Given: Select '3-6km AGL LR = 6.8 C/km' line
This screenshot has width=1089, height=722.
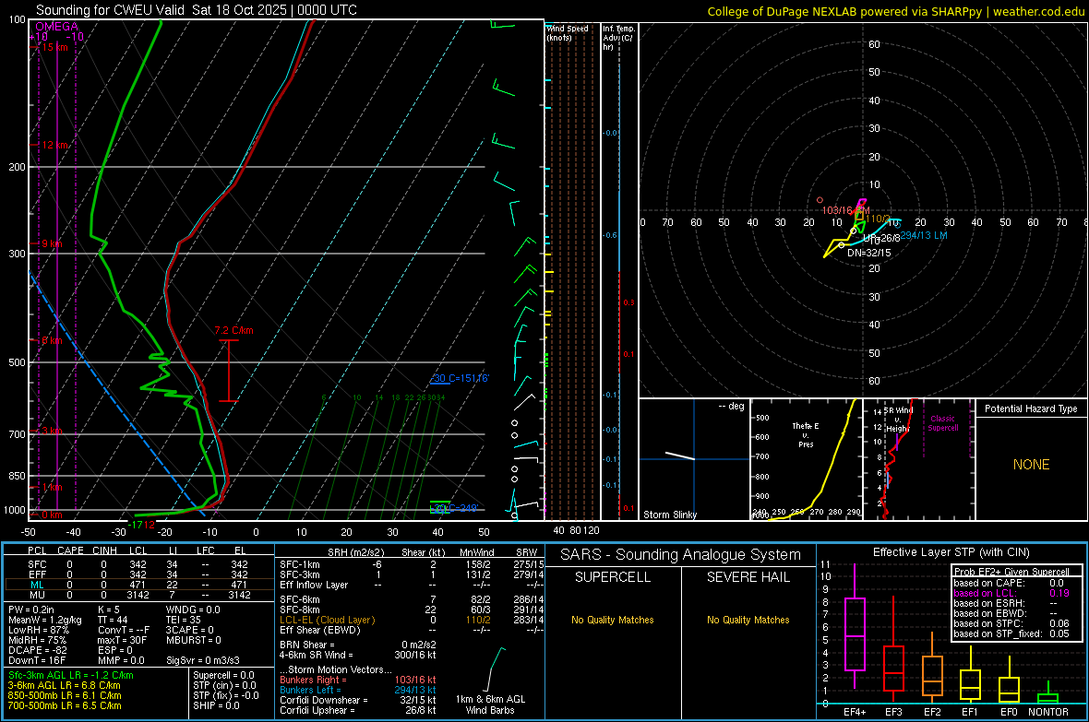Looking at the screenshot, I should [65, 685].
